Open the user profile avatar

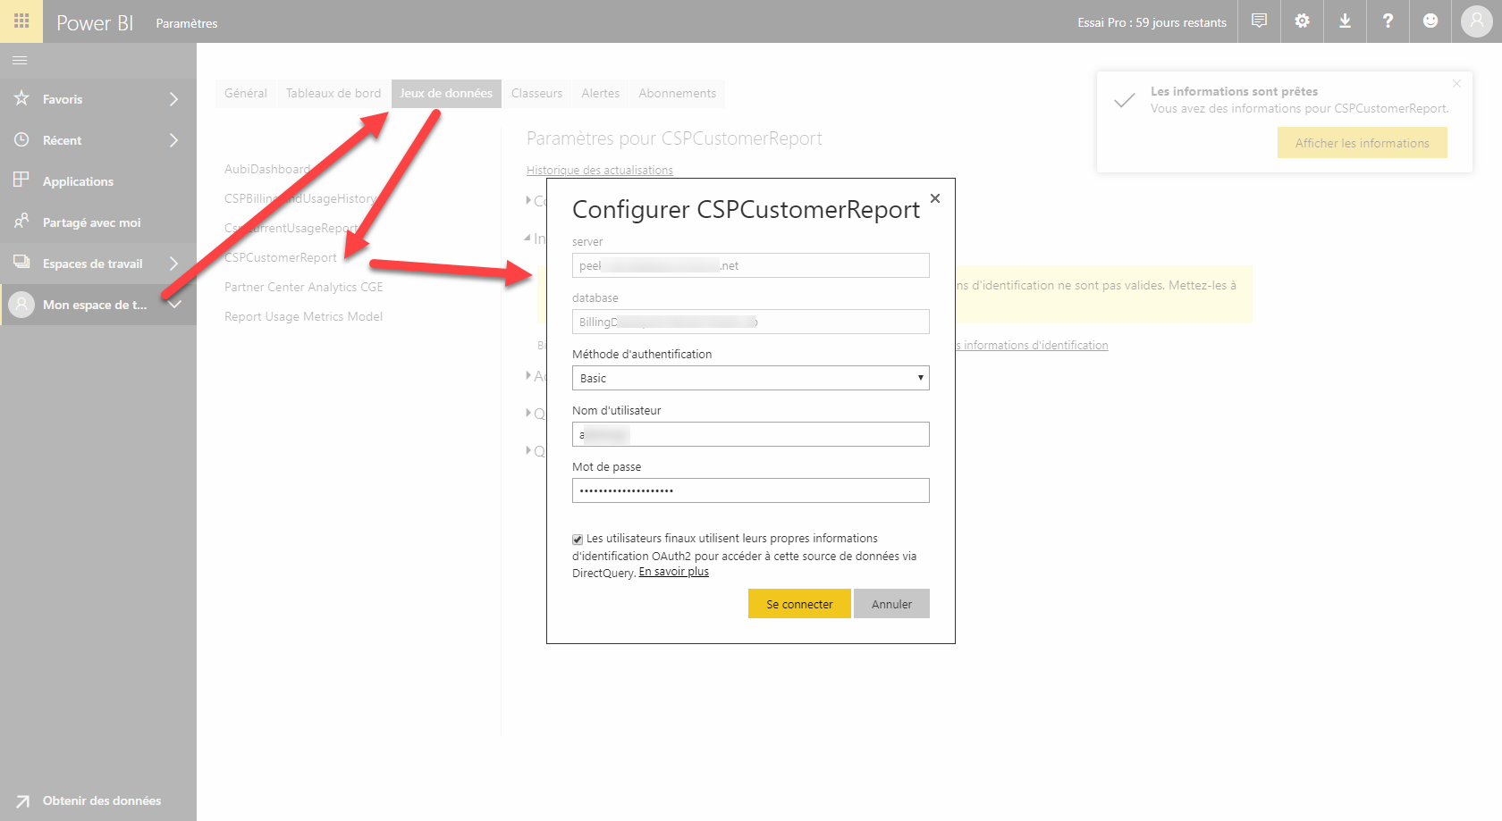coord(1477,21)
